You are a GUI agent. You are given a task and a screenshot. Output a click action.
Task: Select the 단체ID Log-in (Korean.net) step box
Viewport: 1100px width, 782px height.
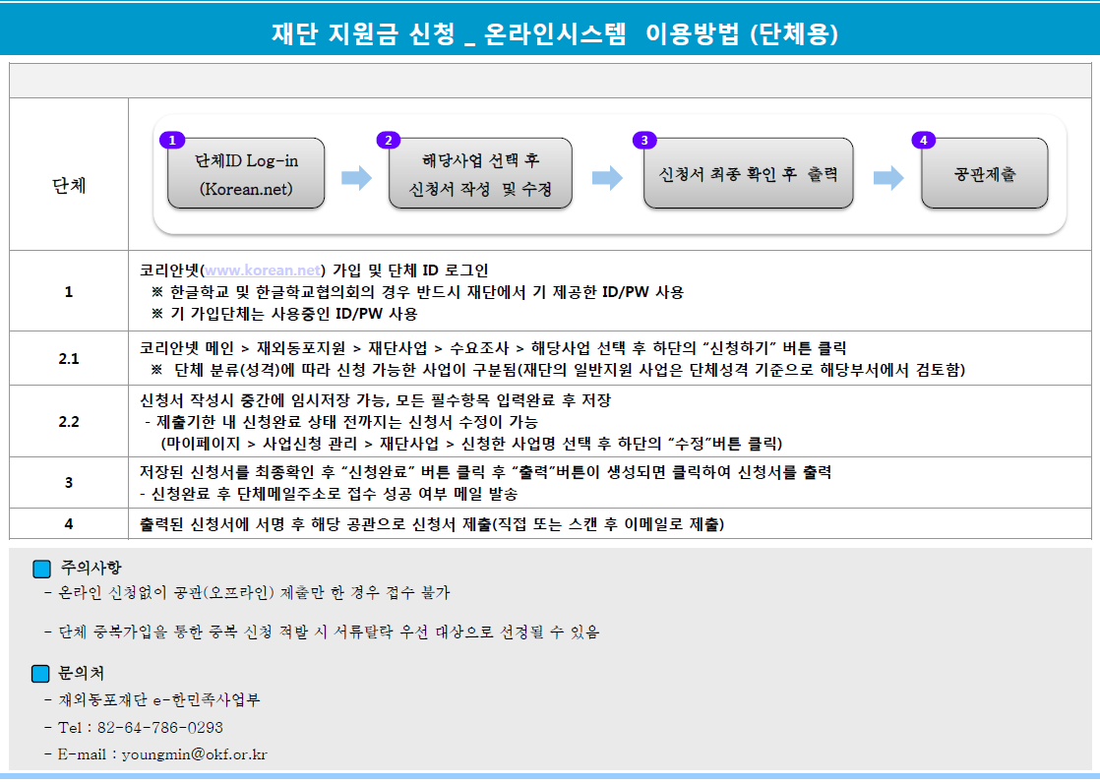[x=245, y=174]
